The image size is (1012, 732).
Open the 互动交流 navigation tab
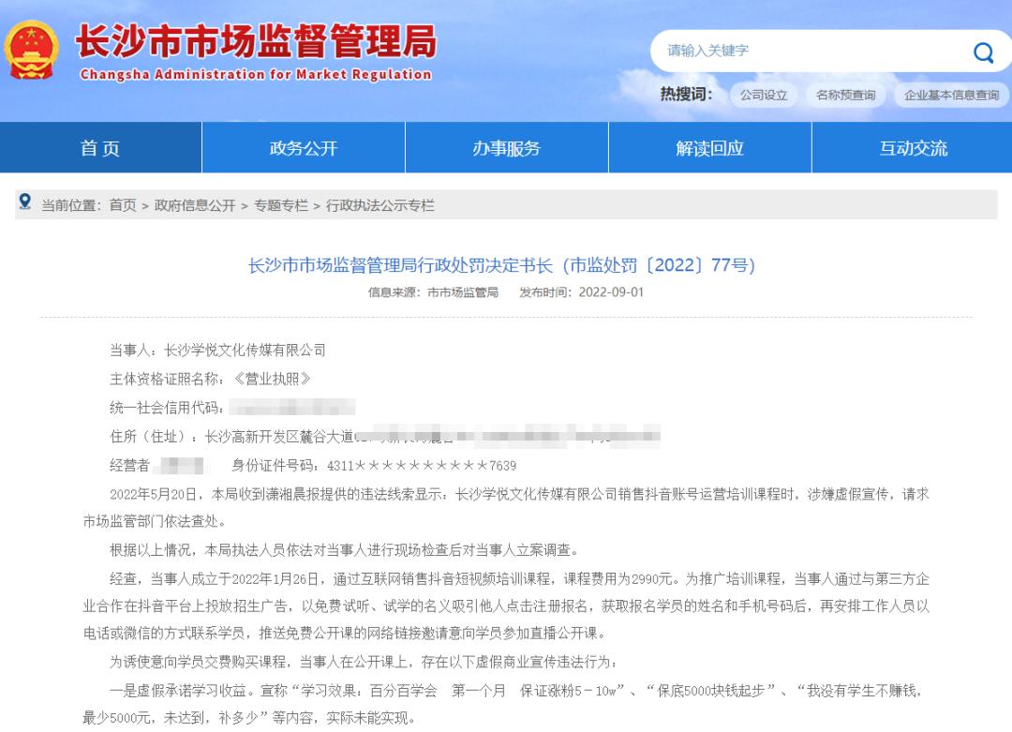coord(913,148)
